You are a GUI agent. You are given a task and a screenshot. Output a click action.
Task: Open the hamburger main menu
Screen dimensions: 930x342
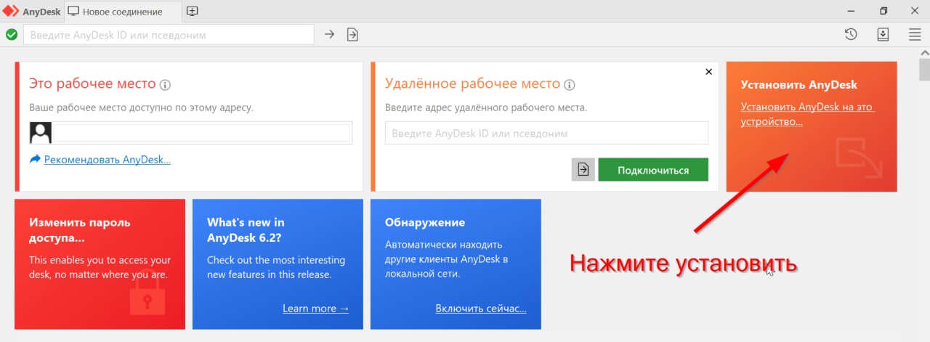(915, 34)
